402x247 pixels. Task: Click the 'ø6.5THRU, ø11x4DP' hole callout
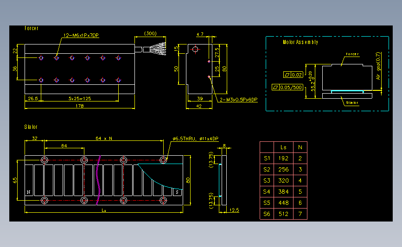(195, 139)
